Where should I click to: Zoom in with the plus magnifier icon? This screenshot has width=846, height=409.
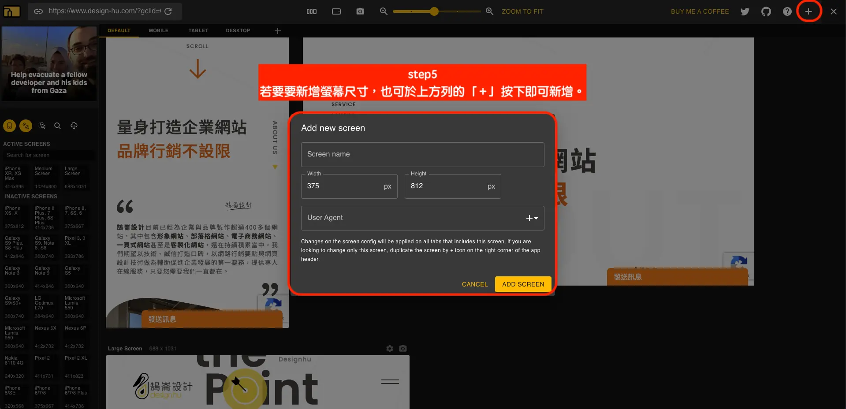click(489, 11)
